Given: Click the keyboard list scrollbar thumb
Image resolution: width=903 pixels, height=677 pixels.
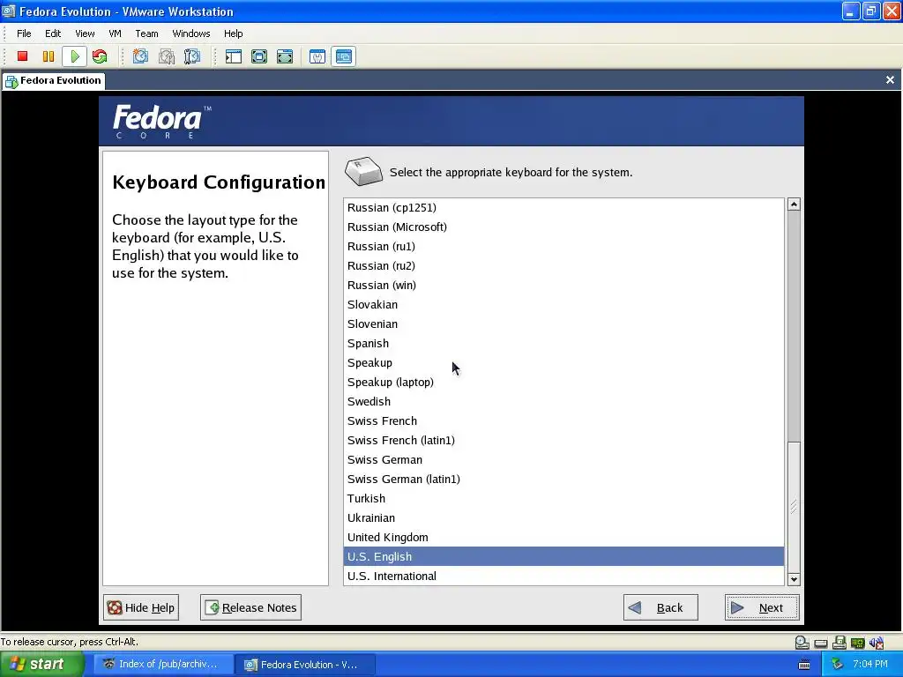Looking at the screenshot, I should [x=794, y=507].
